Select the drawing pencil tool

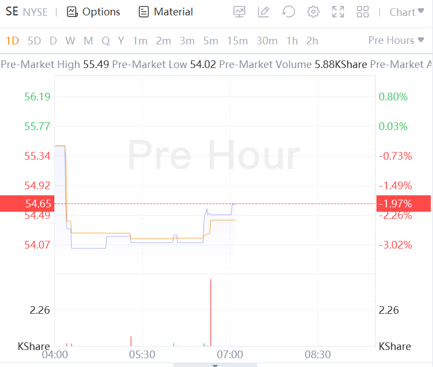click(x=264, y=12)
